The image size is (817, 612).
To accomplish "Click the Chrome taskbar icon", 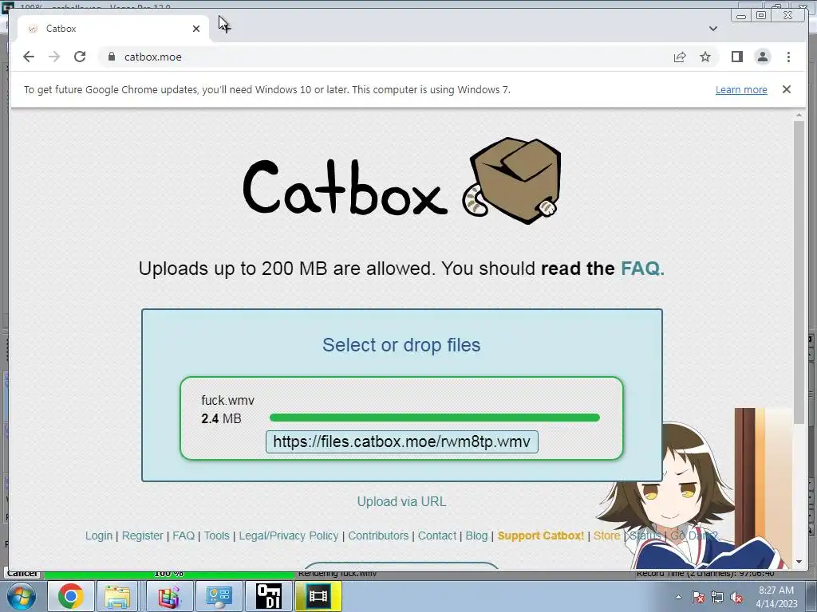I will click(71, 596).
